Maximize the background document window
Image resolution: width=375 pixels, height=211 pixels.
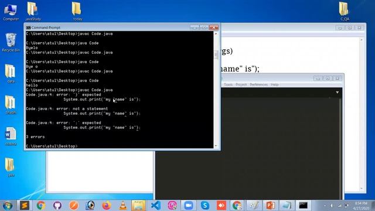[x=350, y=28]
